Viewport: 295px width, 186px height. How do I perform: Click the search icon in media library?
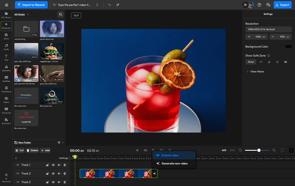click(61, 14)
